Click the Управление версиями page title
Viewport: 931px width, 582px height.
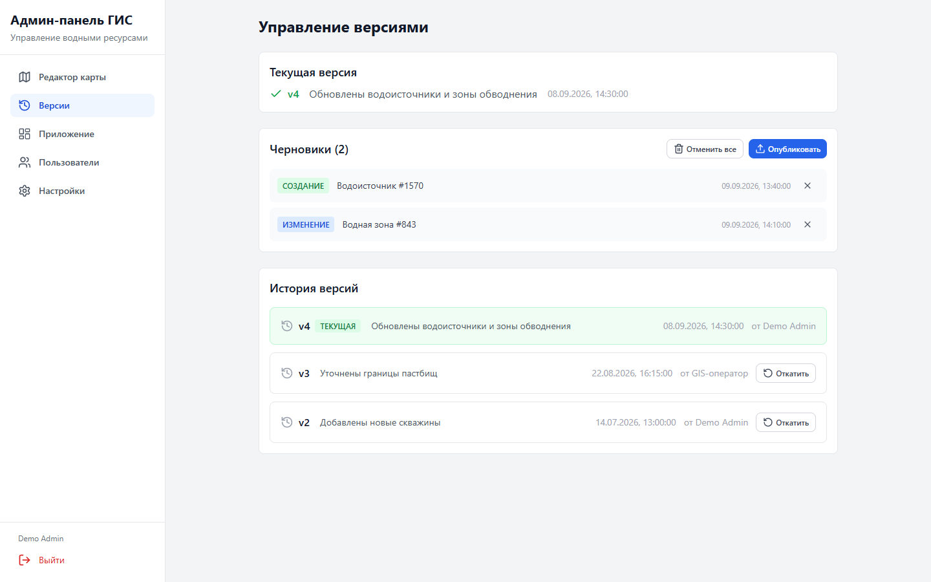coord(343,27)
